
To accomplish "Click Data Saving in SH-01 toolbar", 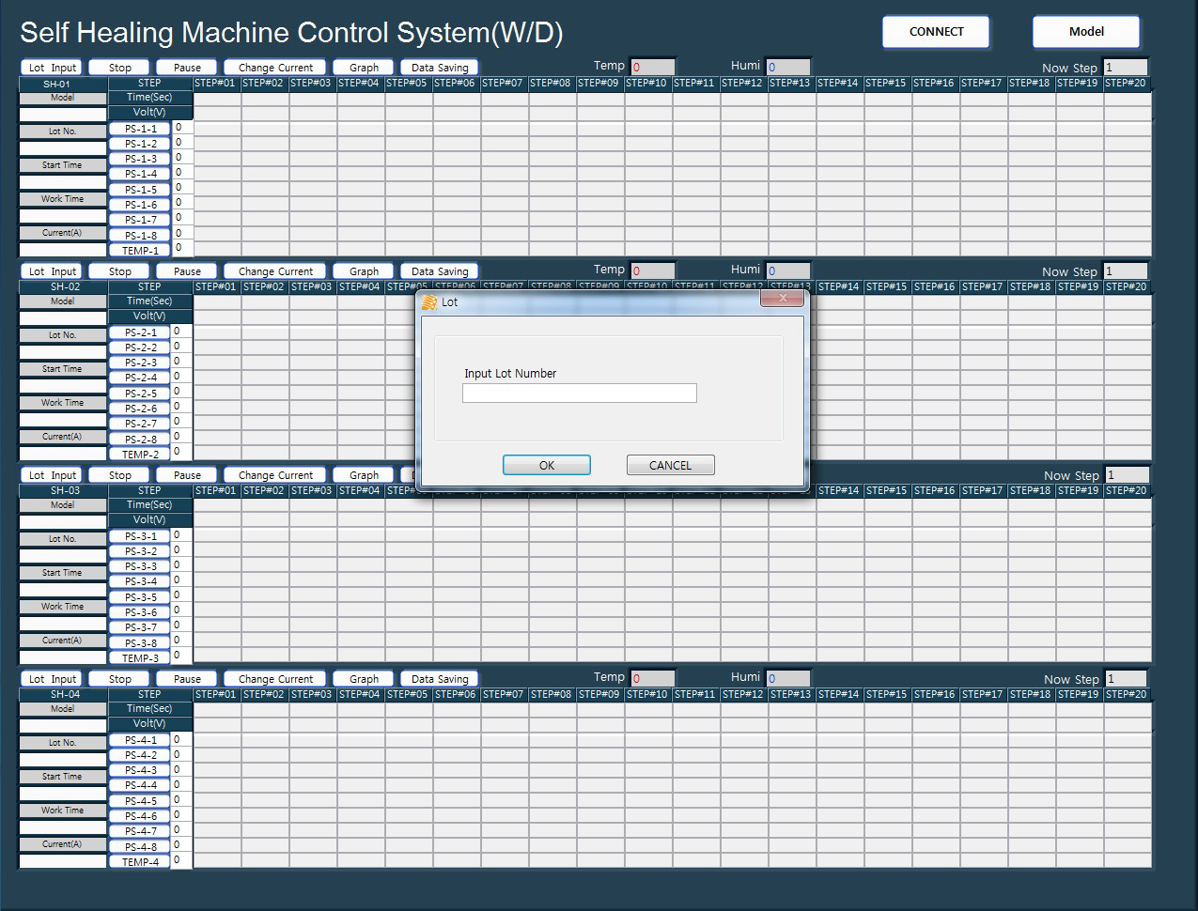I will point(440,68).
